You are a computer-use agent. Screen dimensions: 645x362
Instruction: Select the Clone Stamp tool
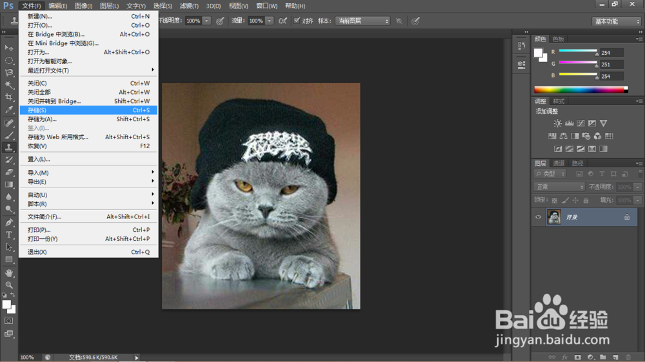coord(8,148)
